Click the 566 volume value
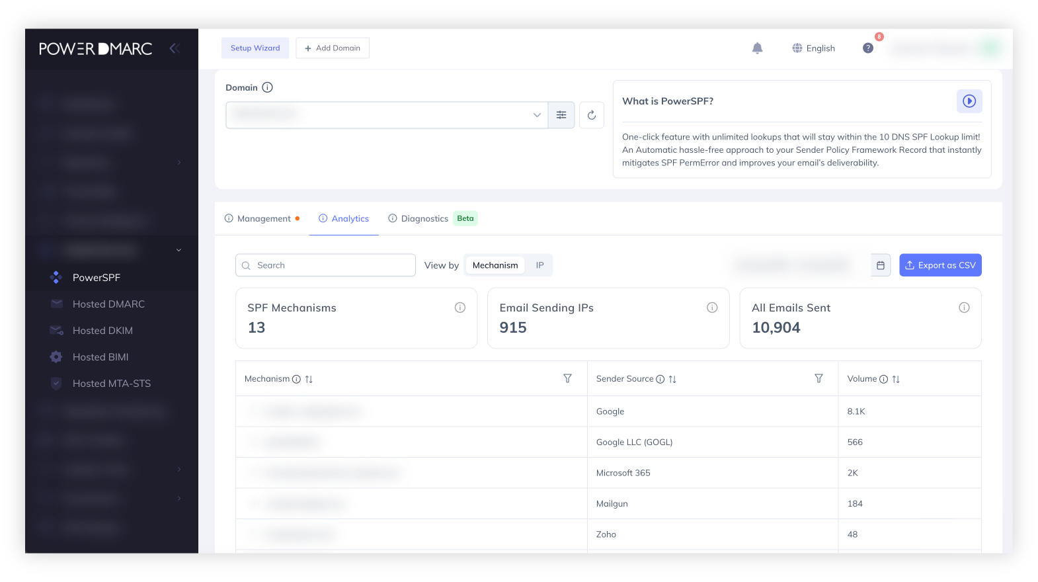Viewport: 1038px width, 582px height. (855, 442)
